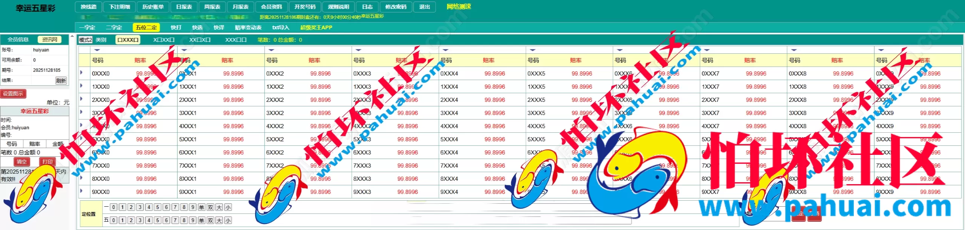Click issue number 20251128185 in member info
965x230 pixels.
47,70
